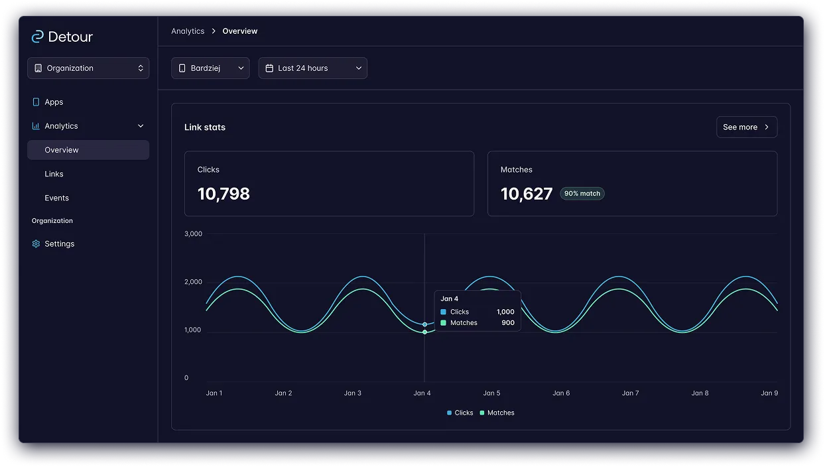Click the Analytics breadcrumb link

tap(188, 31)
